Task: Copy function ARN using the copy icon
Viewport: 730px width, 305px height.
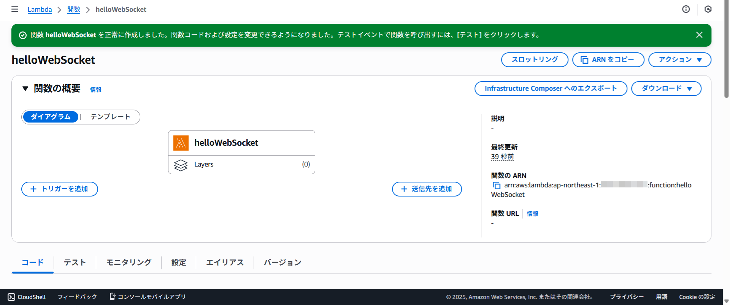Action: pyautogui.click(x=497, y=186)
